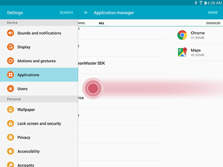Tap the Settings title text
The width and height of the screenshot is (223, 167).
tap(15, 13)
